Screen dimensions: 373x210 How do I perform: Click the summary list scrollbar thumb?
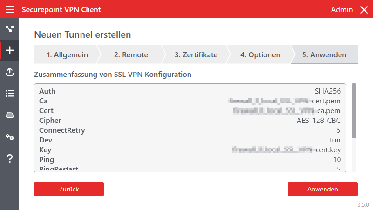[x=354, y=110]
